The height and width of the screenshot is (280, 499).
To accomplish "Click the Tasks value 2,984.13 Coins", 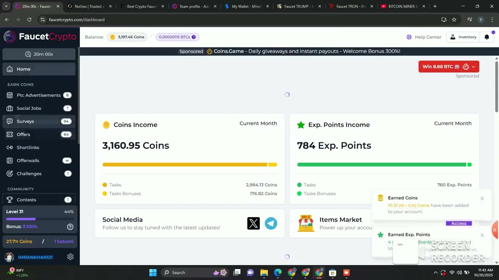I will (261, 185).
